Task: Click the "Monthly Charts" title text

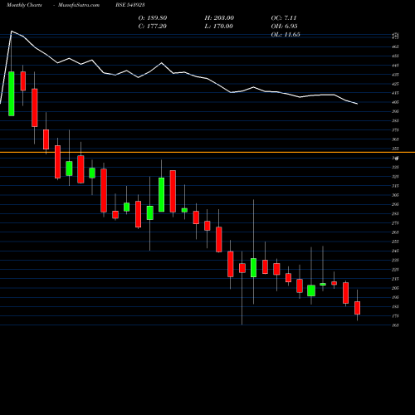Action: coord(24,5)
